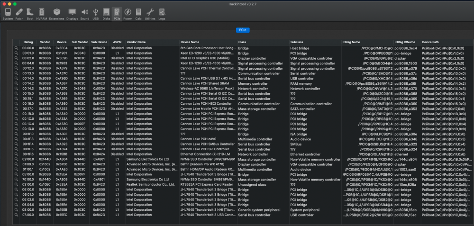Viewport: 474px width, 226px height.
Task: Select the Ethernet controller subclass cell
Action: click(305, 154)
